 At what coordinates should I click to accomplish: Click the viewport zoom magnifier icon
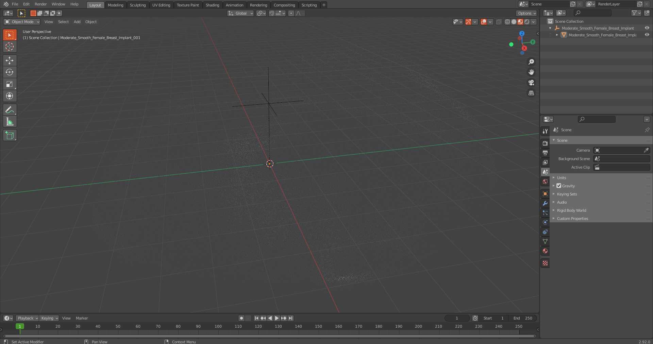[531, 62]
